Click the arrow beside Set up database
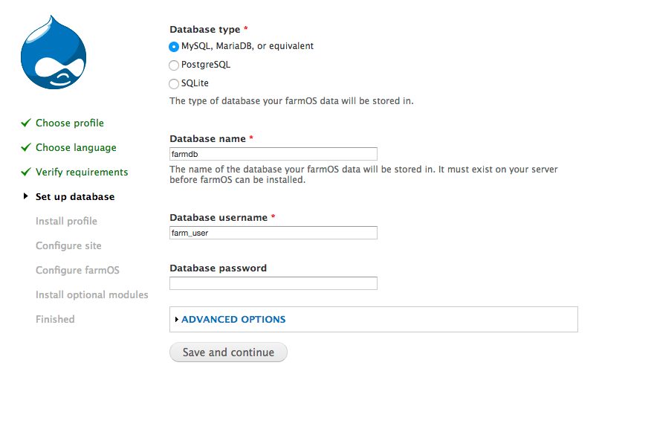 pos(26,196)
